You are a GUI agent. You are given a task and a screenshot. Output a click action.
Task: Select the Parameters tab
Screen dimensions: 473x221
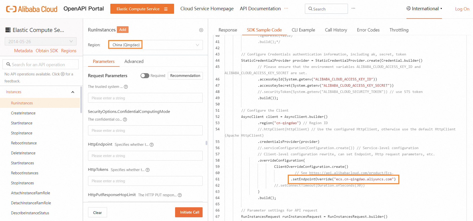coord(104,61)
